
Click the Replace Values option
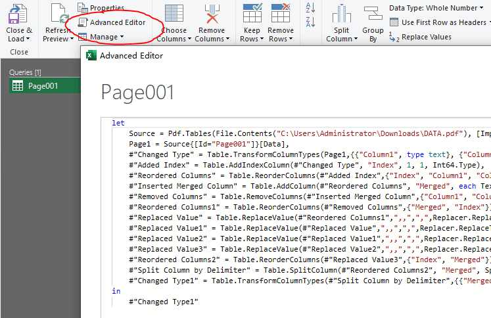coord(420,37)
